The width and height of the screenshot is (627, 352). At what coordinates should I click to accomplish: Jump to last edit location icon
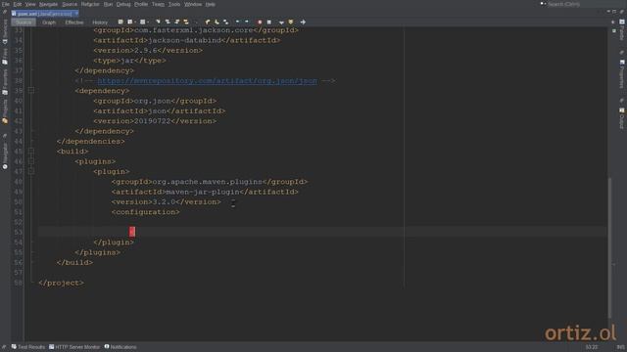(x=121, y=22)
